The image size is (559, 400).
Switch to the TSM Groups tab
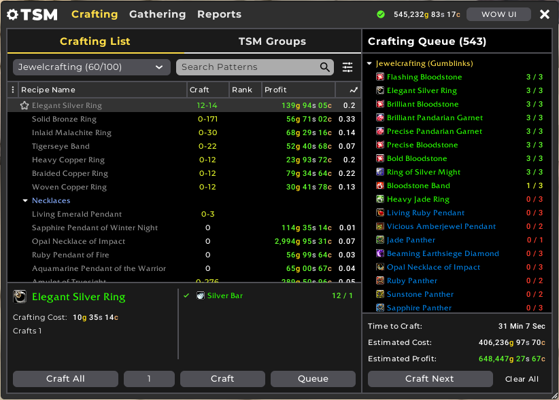[272, 41]
